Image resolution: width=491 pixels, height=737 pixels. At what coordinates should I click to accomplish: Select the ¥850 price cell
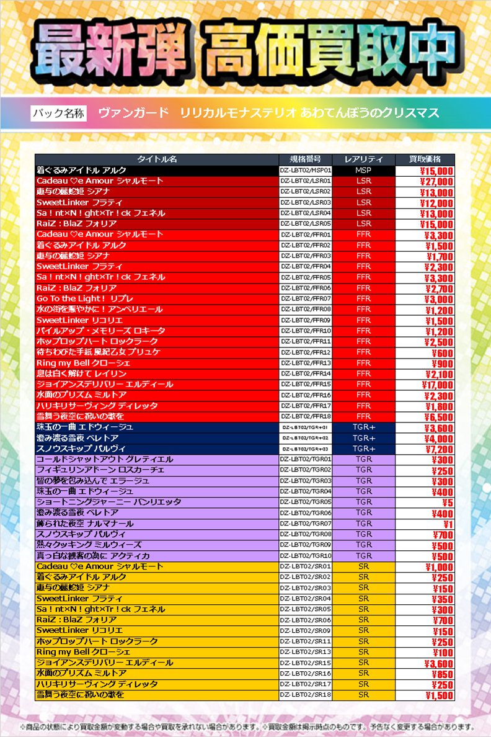click(425, 674)
